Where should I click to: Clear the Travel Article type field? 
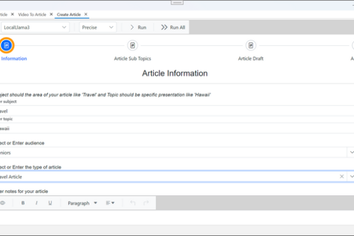(x=342, y=177)
